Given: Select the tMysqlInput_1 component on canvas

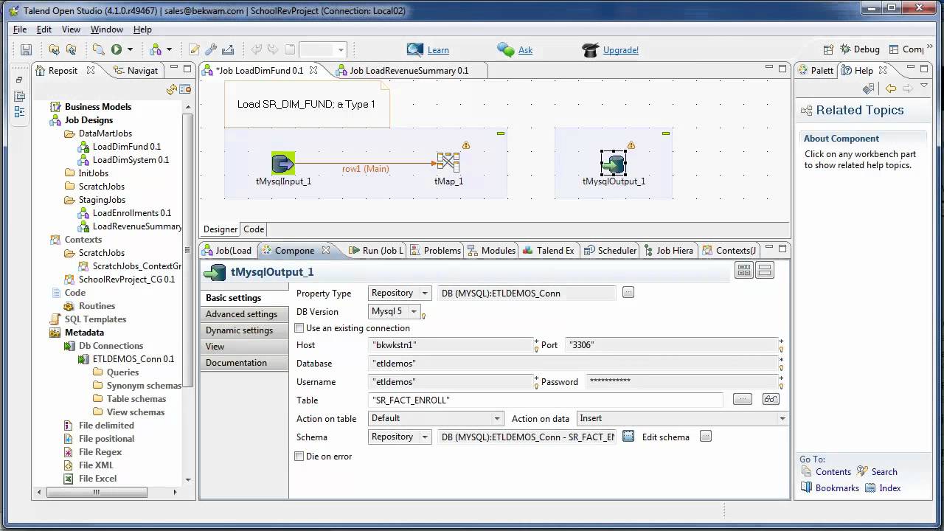Looking at the screenshot, I should coord(283,163).
